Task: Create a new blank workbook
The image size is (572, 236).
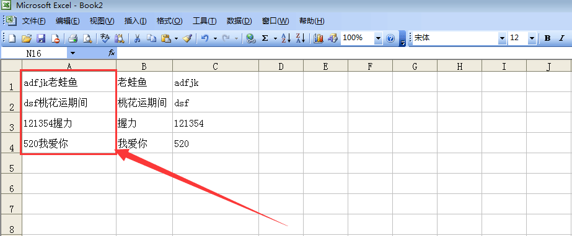Action: point(12,38)
